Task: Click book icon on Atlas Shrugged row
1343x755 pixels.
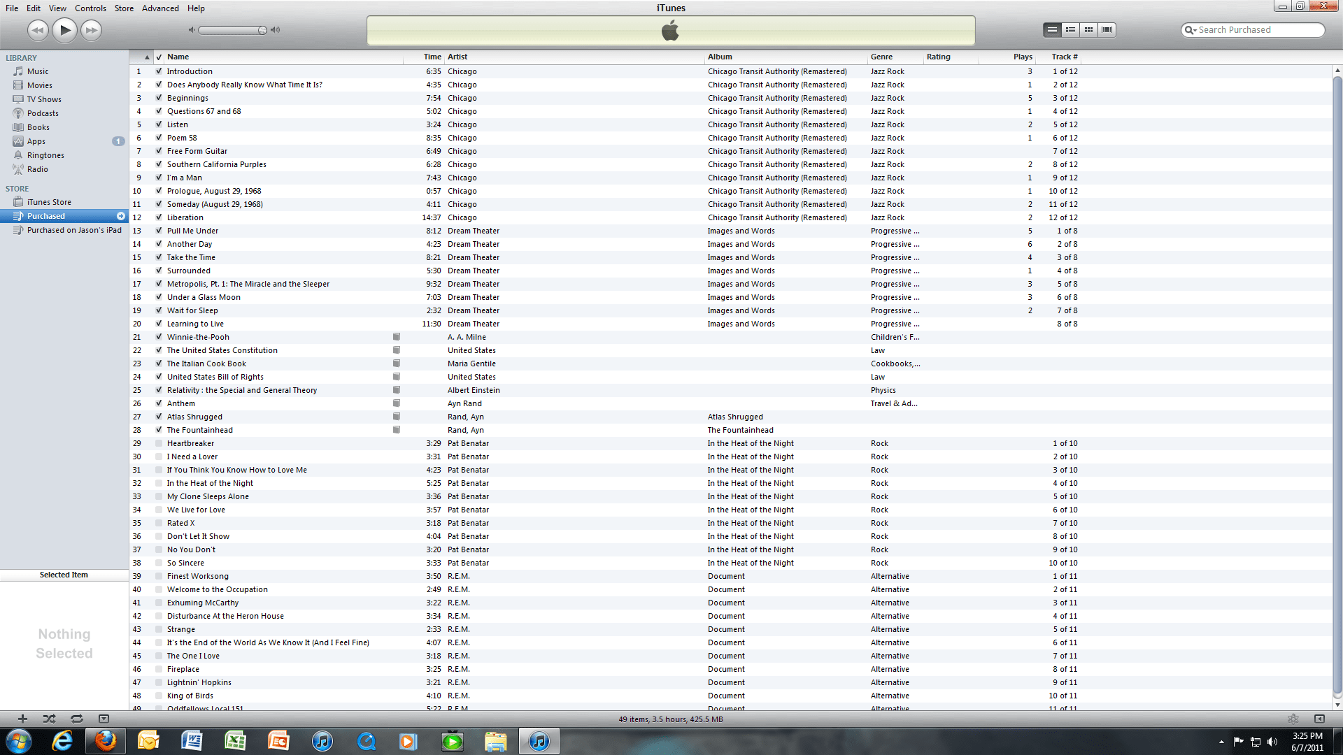Action: coord(396,417)
